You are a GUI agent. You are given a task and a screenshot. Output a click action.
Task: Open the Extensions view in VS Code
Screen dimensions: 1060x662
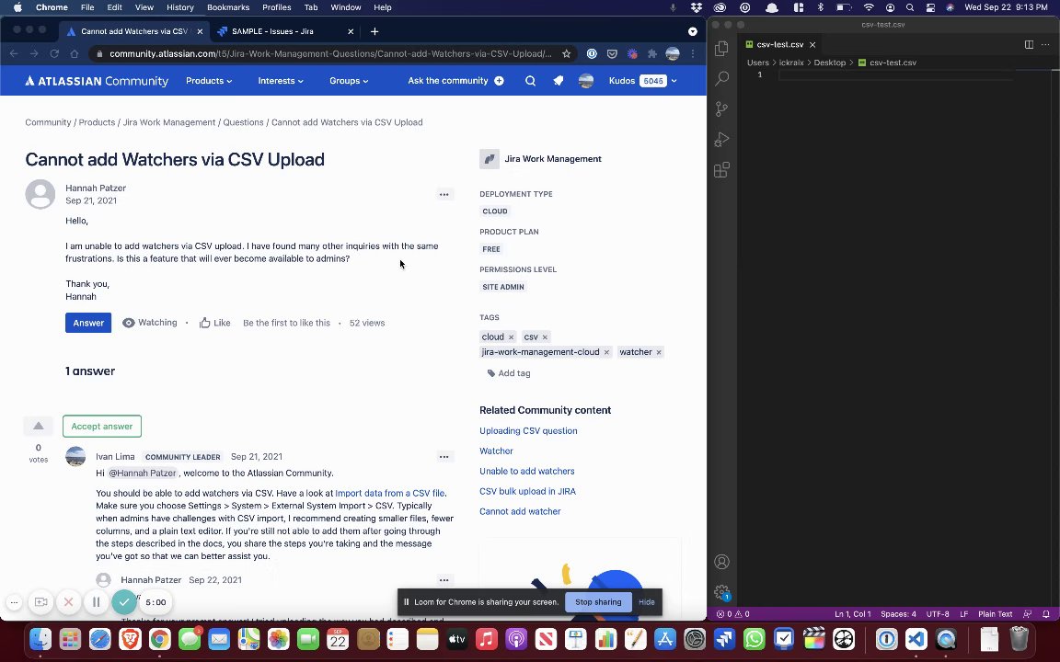click(721, 169)
